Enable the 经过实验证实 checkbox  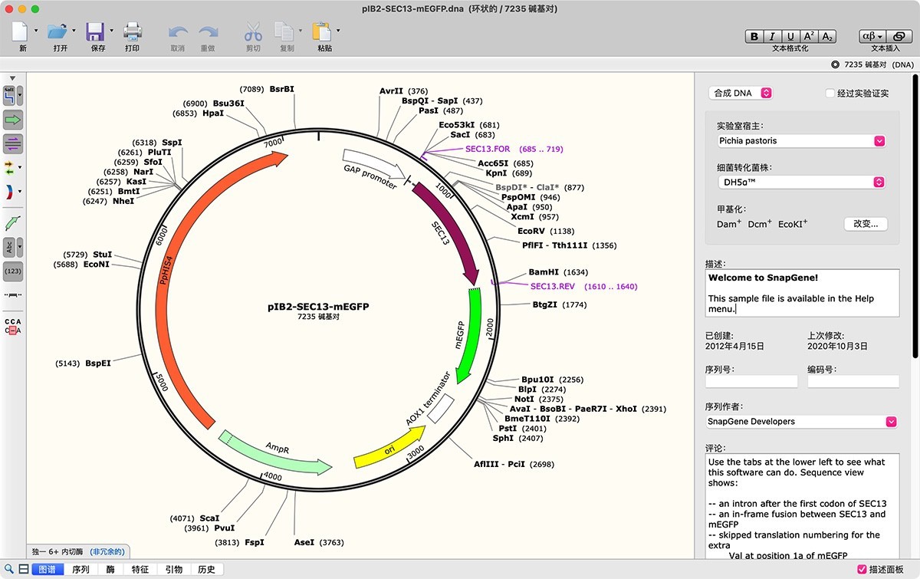click(830, 93)
